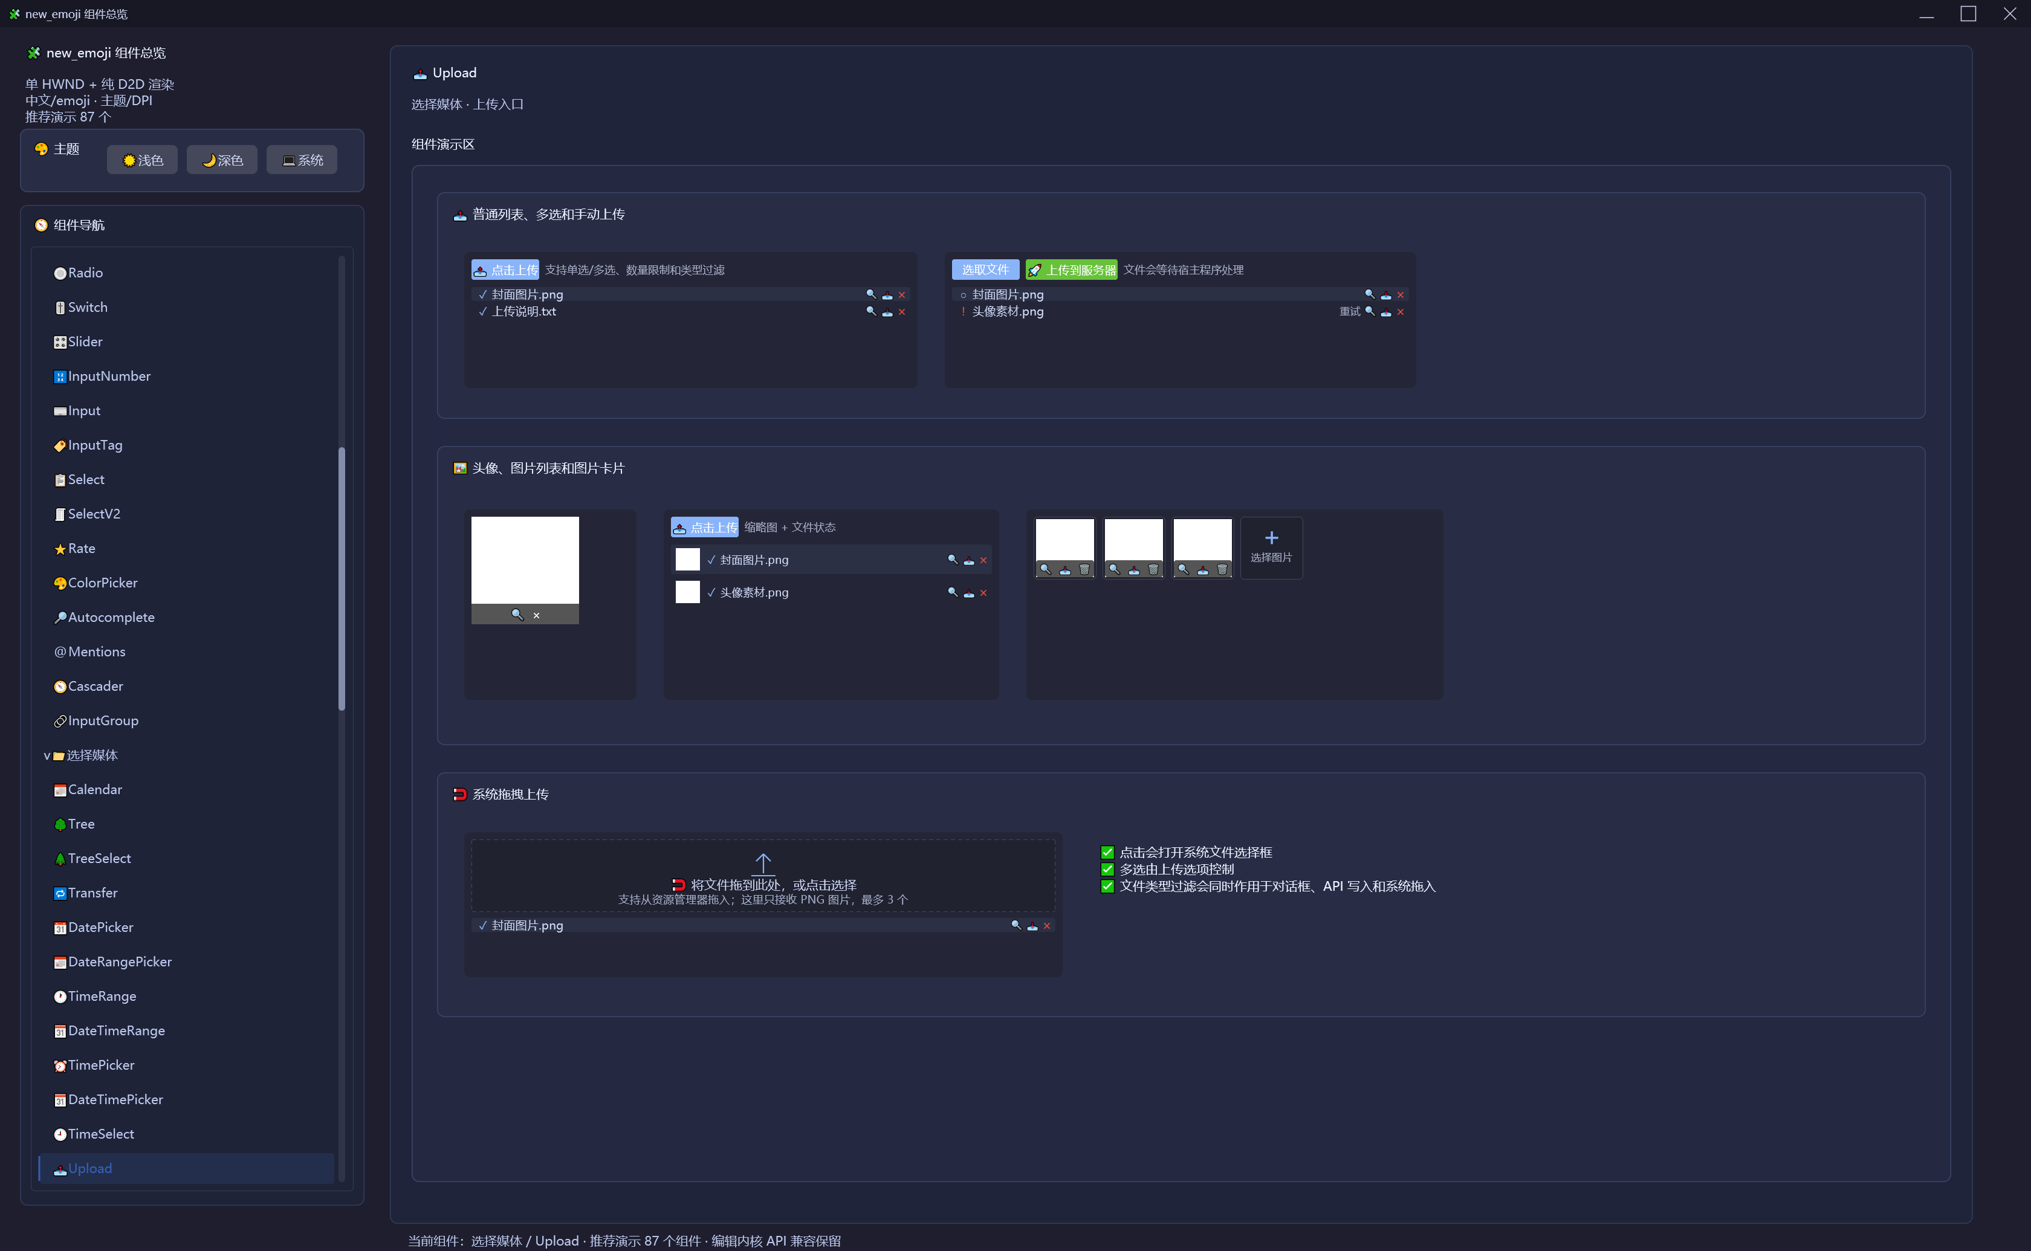
Task: Click the magnifier under the avatar image
Action: 517,615
